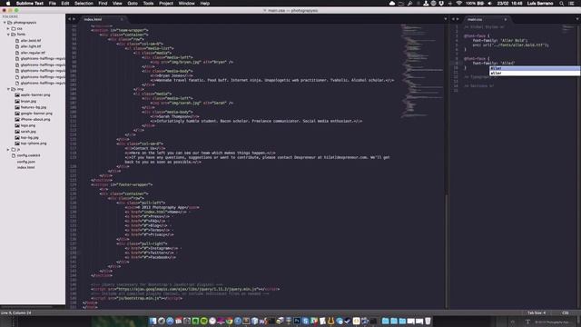Collapse the photography root folder
The height and width of the screenshot is (327, 581).
coord(5,23)
